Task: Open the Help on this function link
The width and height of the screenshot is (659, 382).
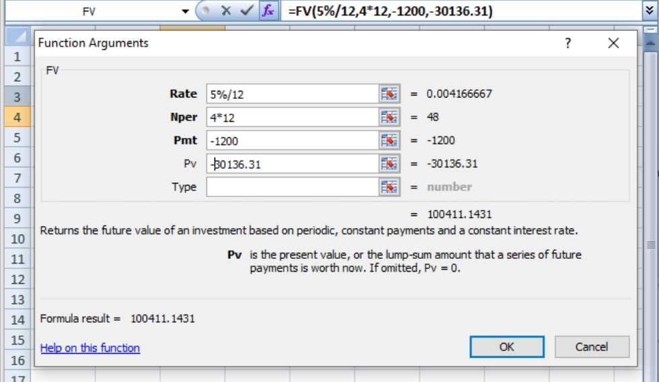Action: point(90,348)
